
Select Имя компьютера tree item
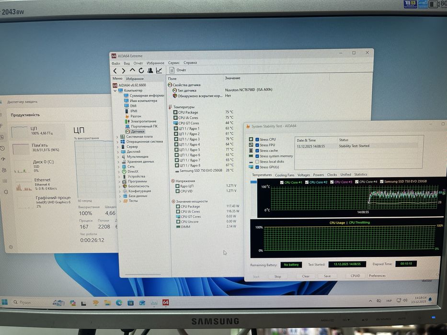[140, 100]
